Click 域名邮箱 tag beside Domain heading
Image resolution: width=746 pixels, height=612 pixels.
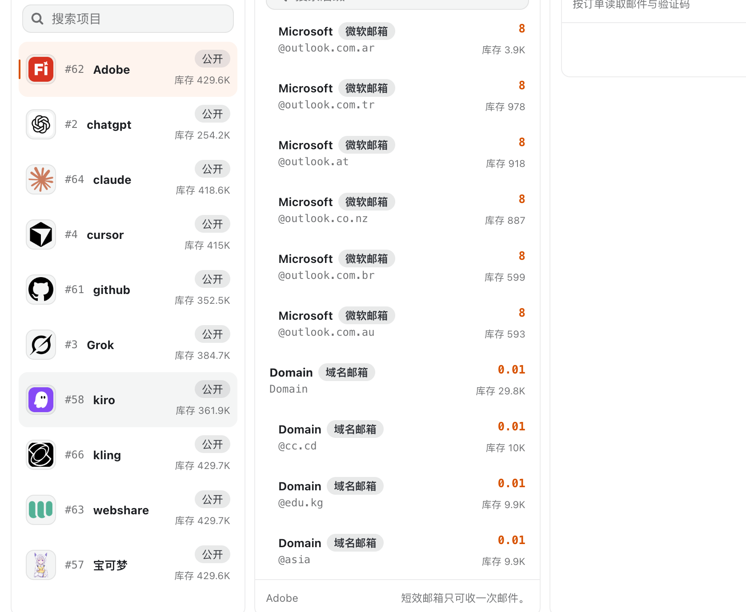point(347,373)
